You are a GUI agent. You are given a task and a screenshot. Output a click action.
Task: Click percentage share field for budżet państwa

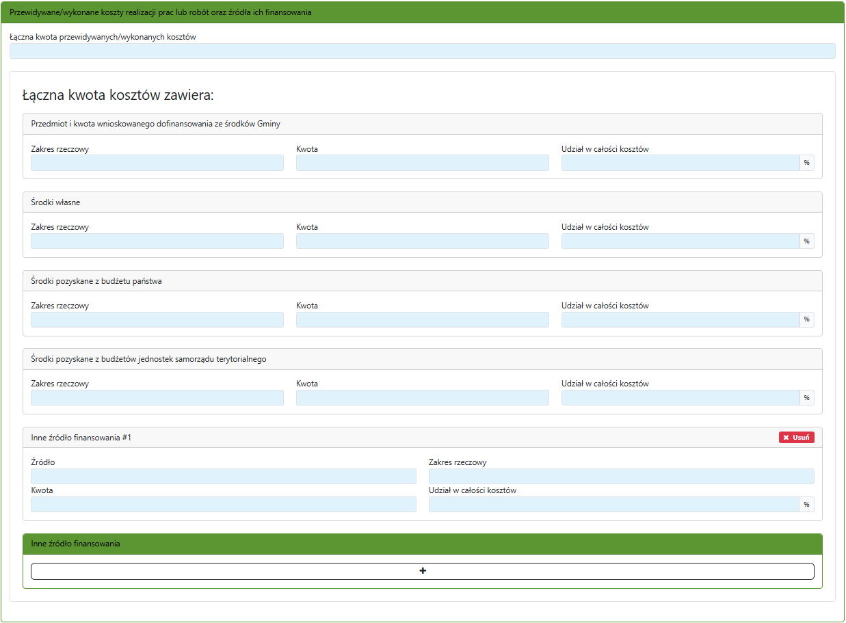click(680, 319)
